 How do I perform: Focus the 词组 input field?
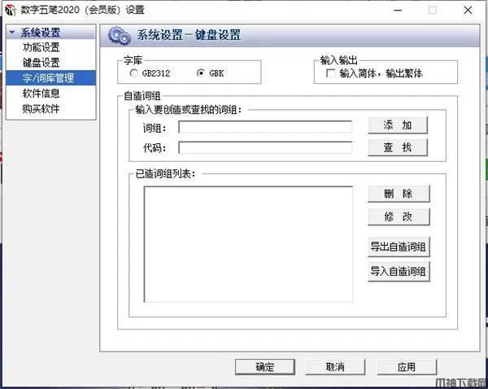point(265,127)
